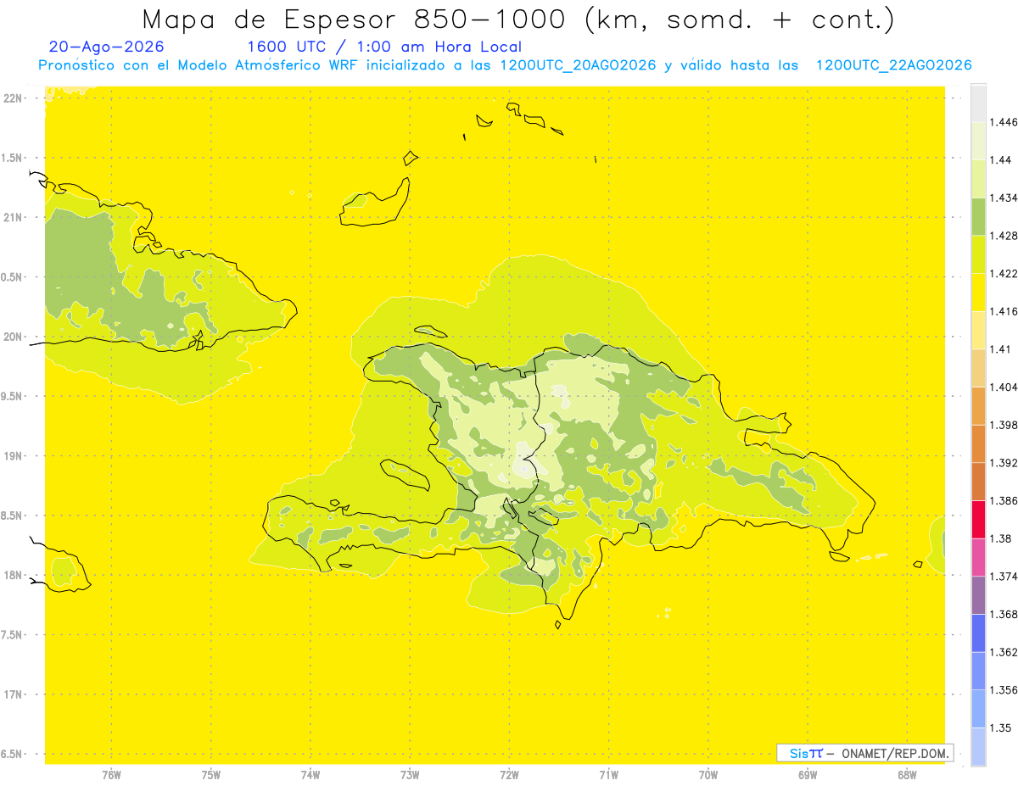Click the legend value '1.398'
The width and height of the screenshot is (1018, 786).
click(1004, 425)
